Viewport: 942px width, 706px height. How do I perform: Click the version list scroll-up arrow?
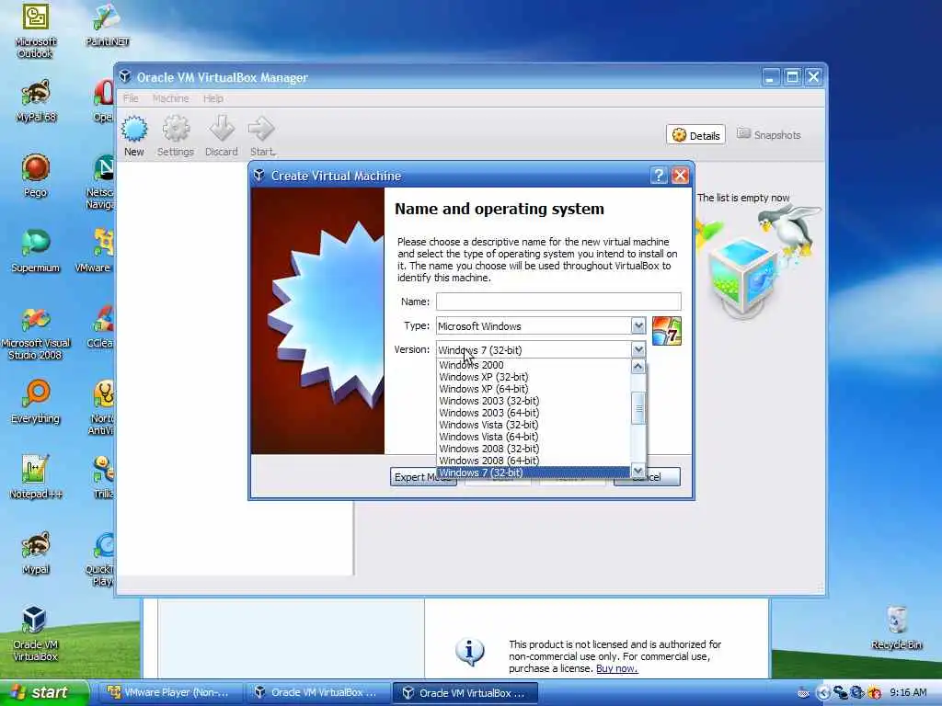tap(638, 366)
